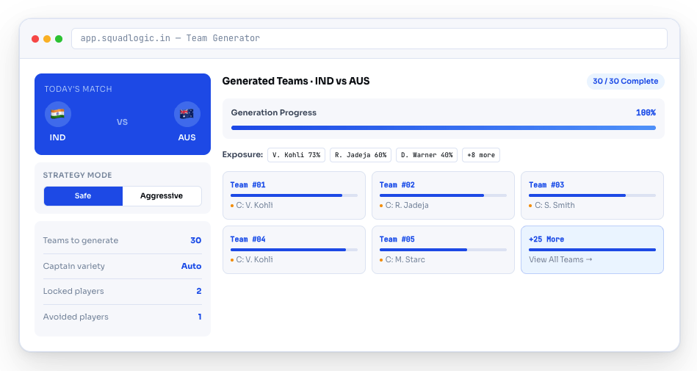Open the Locked players setting

tap(198, 291)
